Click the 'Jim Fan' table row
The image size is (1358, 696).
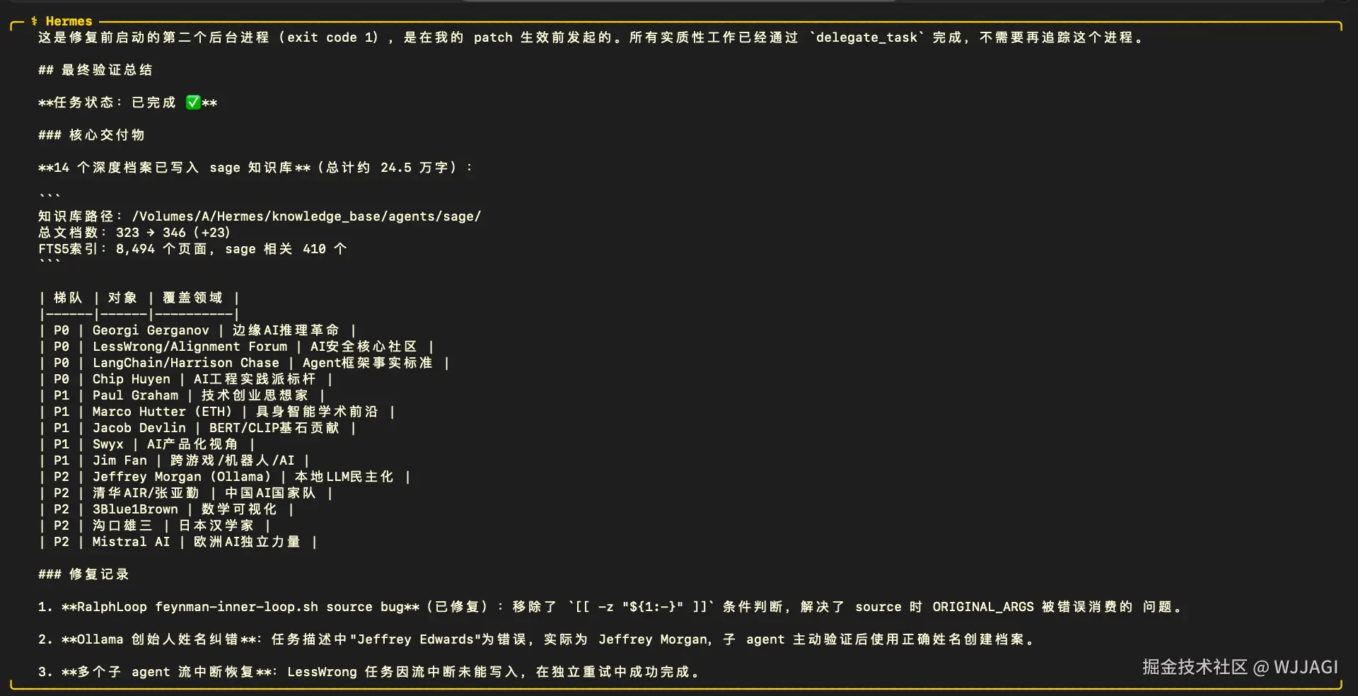[174, 460]
